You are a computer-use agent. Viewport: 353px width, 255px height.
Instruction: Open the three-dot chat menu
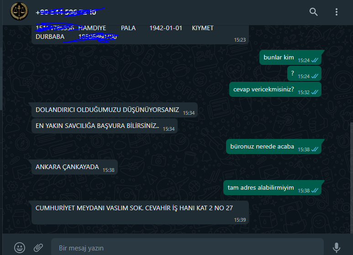(337, 12)
